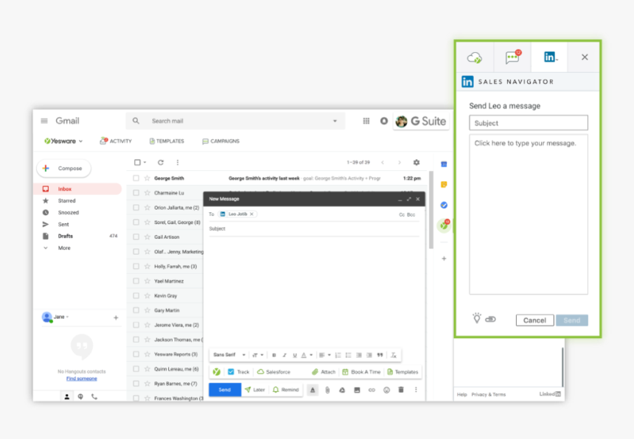
Task: Discard the draft with trash icon
Action: [x=401, y=390]
